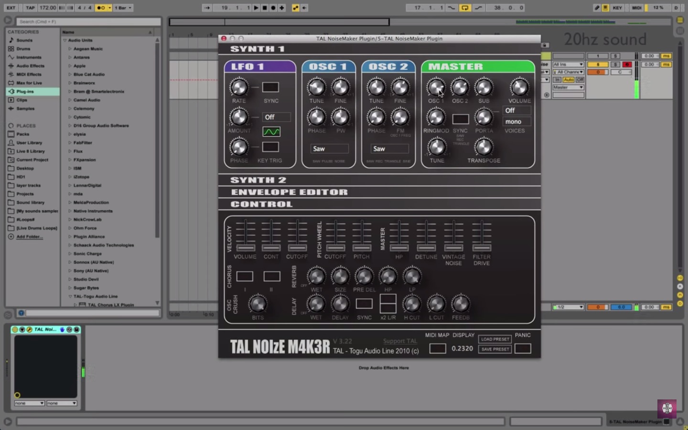The height and width of the screenshot is (430, 688).
Task: Open the All Ins input dropdown
Action: click(568, 64)
